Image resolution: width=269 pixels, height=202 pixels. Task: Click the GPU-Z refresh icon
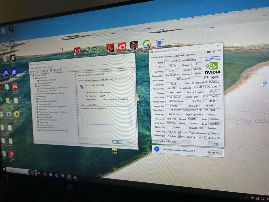(x=214, y=51)
